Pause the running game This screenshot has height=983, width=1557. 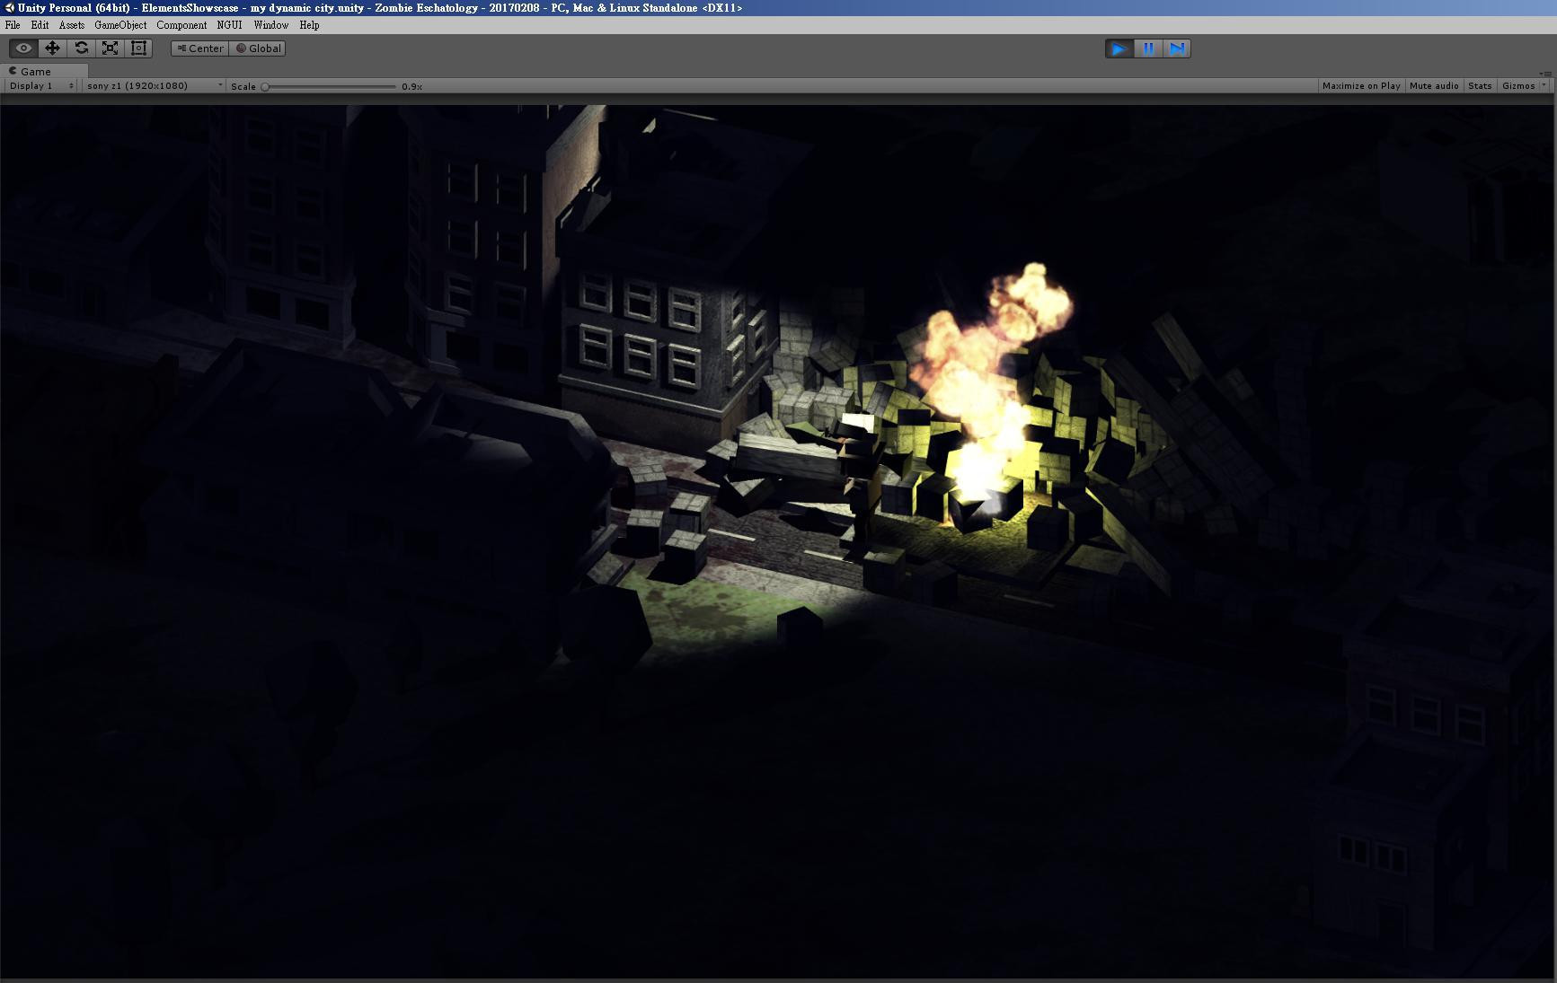tap(1148, 48)
